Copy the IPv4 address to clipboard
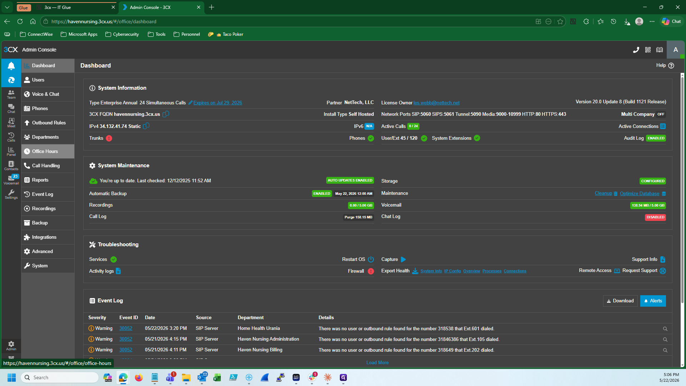The width and height of the screenshot is (686, 386). coord(146,126)
